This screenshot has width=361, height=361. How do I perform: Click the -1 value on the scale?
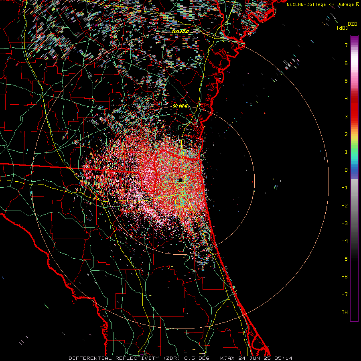[x=345, y=188]
